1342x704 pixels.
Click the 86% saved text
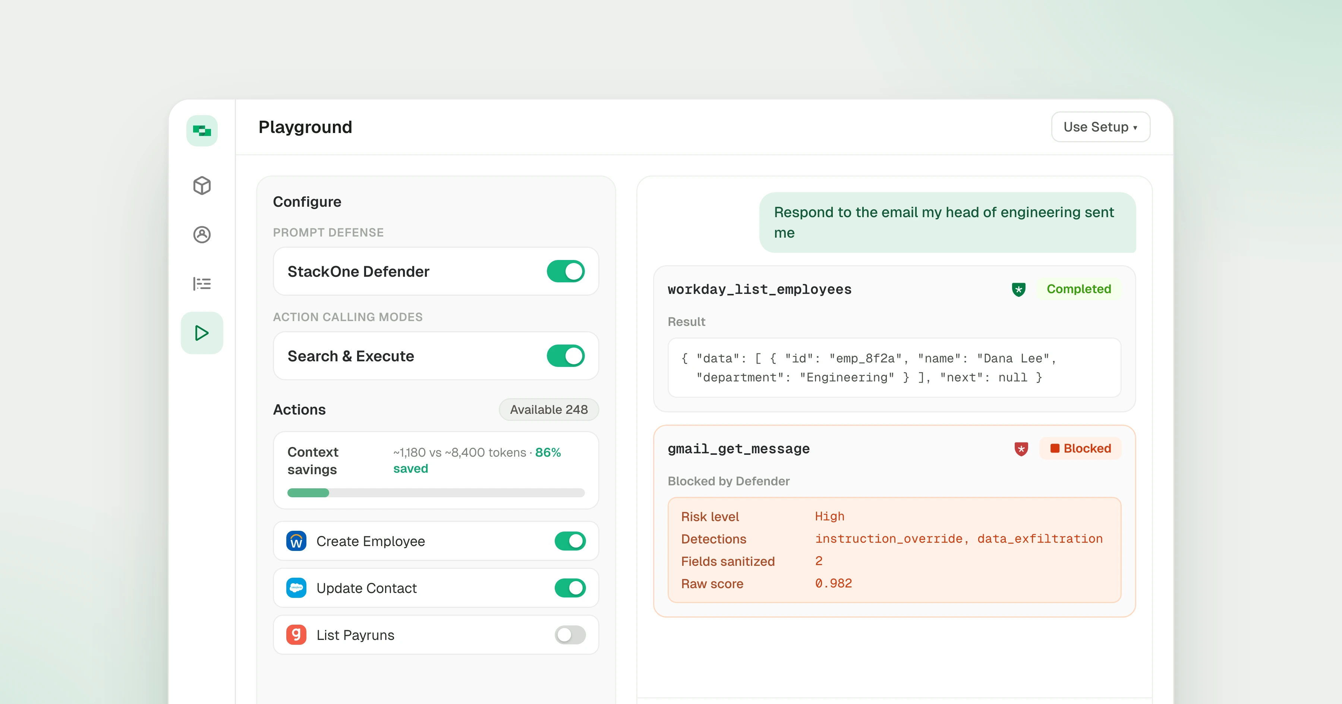pos(477,461)
